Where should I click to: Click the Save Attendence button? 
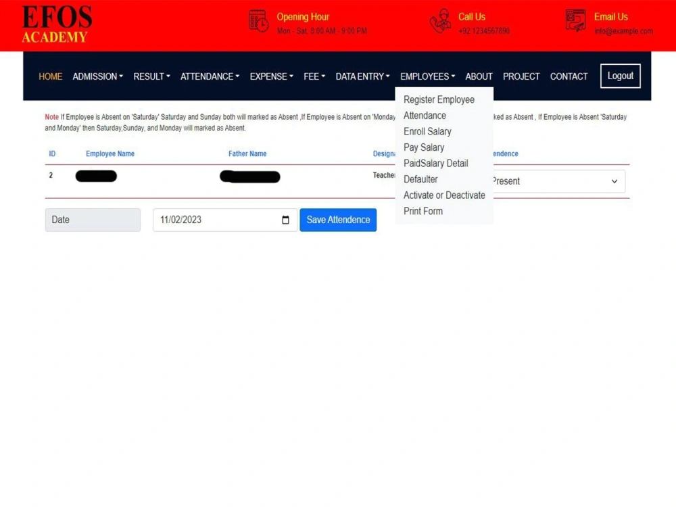point(338,220)
